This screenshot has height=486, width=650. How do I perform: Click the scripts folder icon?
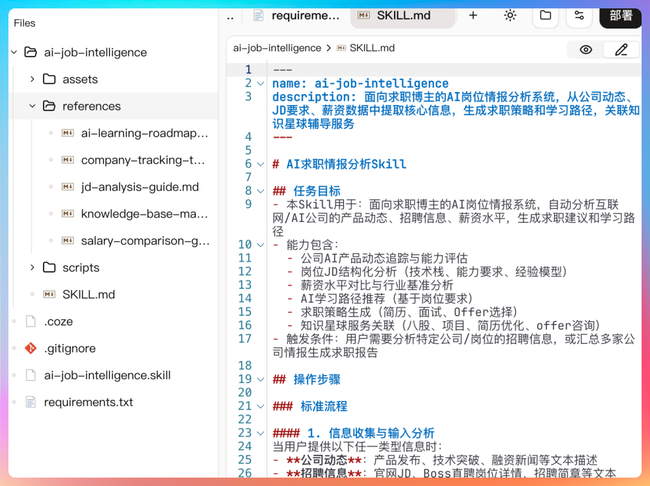(x=49, y=267)
